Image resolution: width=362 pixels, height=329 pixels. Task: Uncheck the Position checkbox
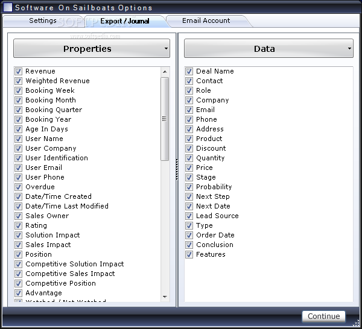19,254
